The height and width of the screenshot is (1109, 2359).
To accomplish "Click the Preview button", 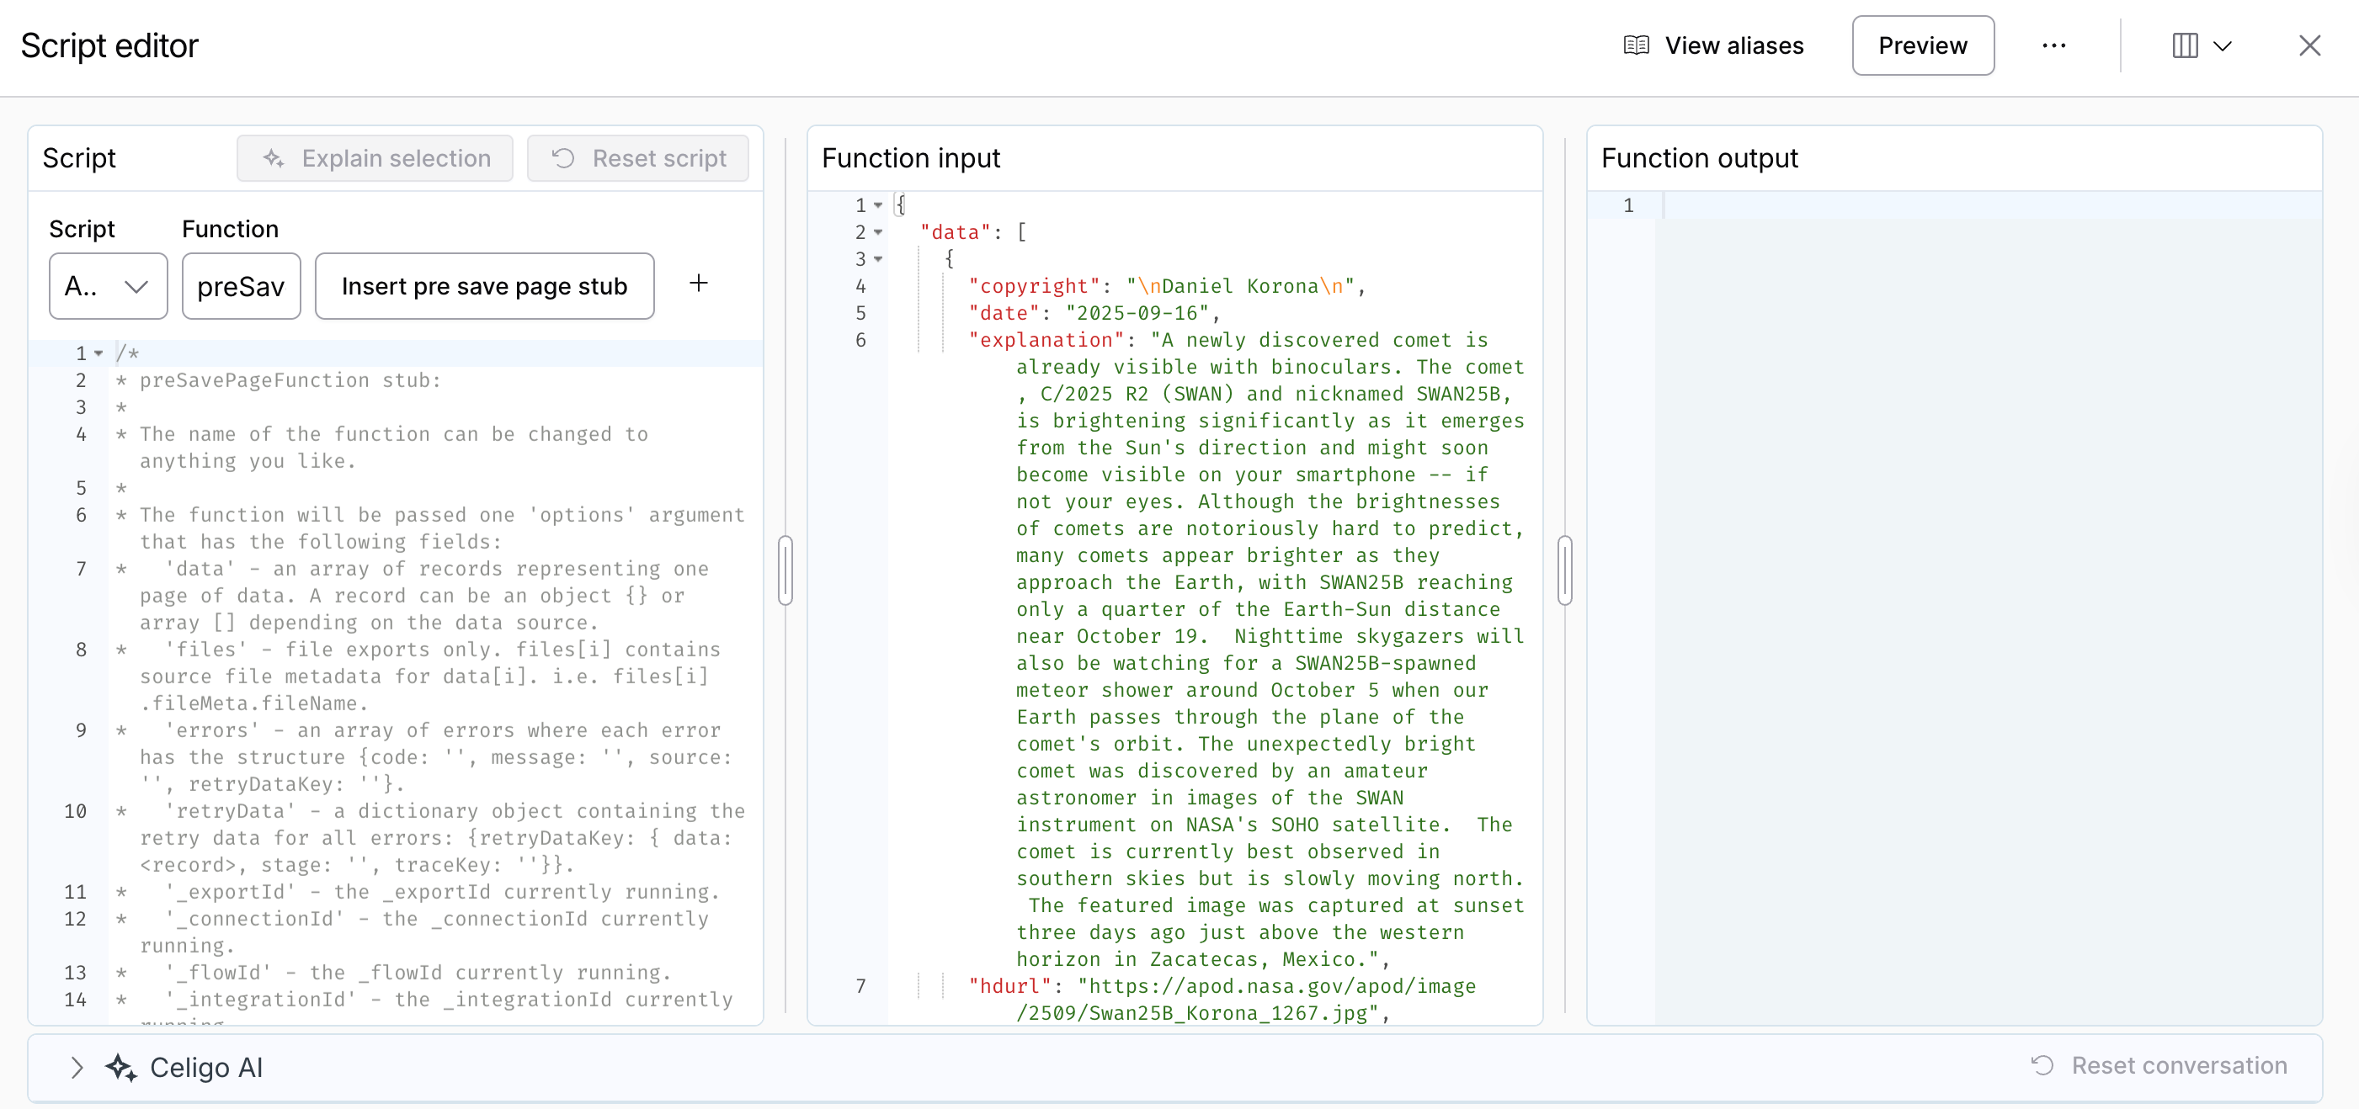I will click(x=1922, y=45).
